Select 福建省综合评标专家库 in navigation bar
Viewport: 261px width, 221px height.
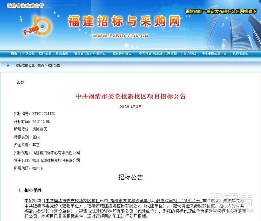90,53
